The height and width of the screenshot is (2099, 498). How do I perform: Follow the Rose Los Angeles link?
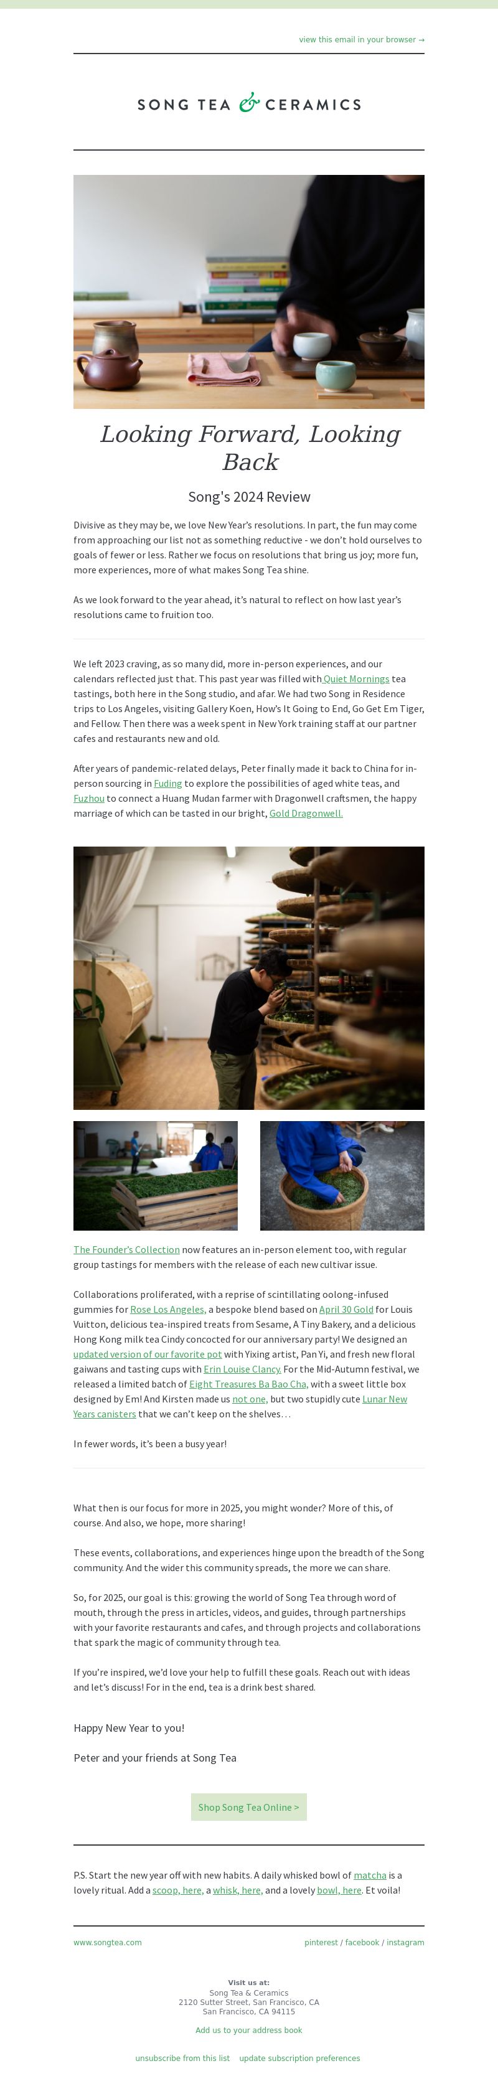[168, 1310]
